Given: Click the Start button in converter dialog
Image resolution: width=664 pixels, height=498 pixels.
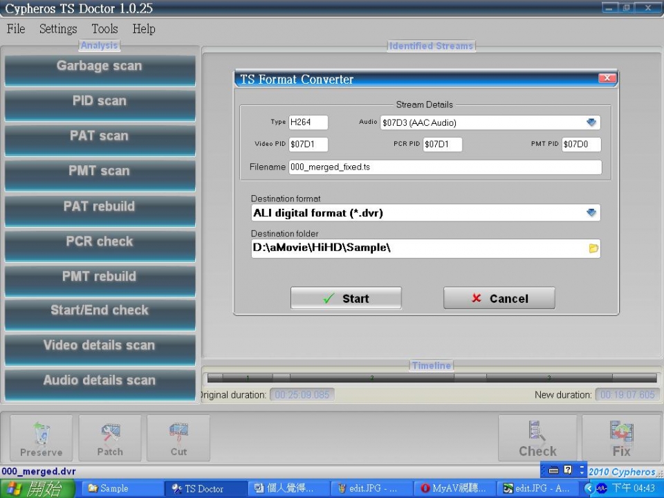Looking at the screenshot, I should click(x=346, y=298).
